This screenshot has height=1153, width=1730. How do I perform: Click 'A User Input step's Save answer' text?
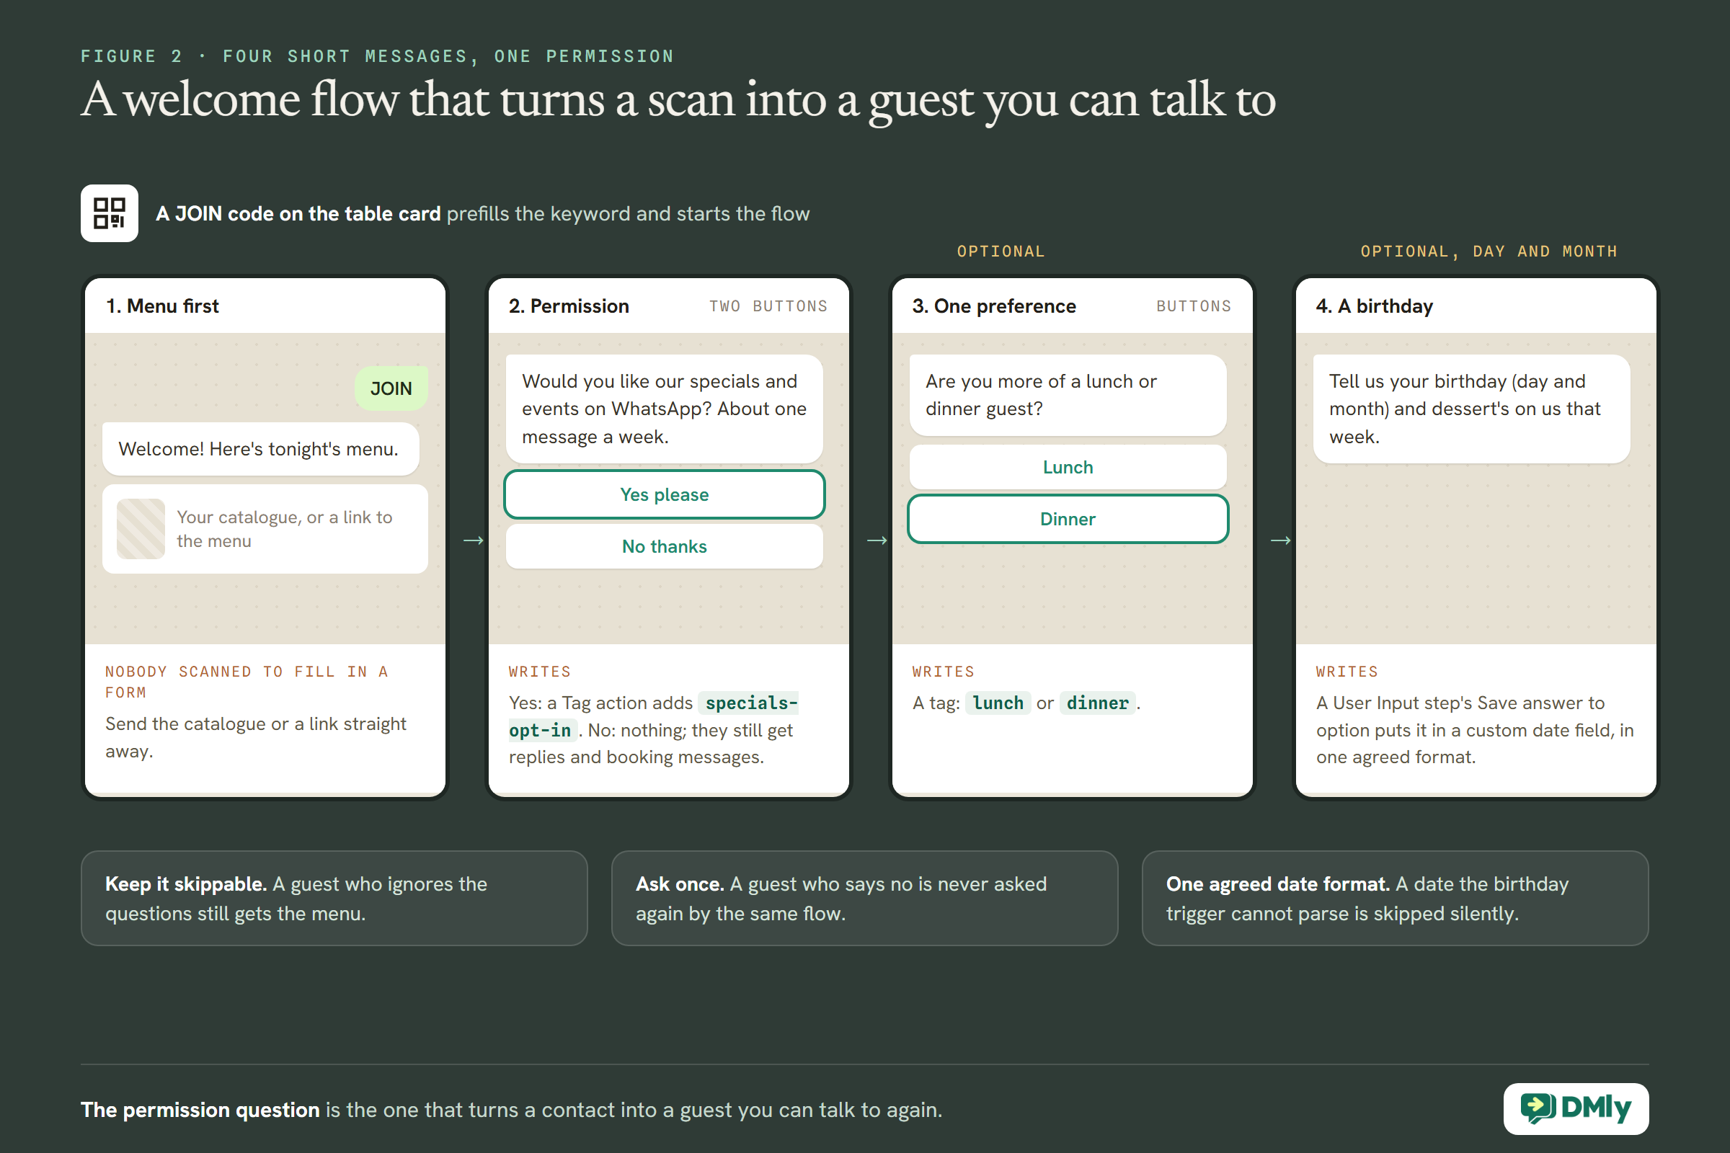tap(1475, 729)
